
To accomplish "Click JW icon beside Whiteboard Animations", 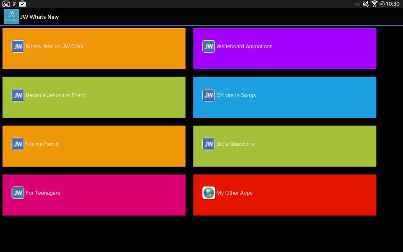I will pos(209,46).
